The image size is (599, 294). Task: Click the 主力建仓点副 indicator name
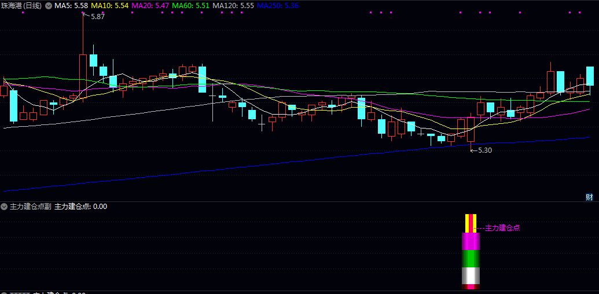30,206
